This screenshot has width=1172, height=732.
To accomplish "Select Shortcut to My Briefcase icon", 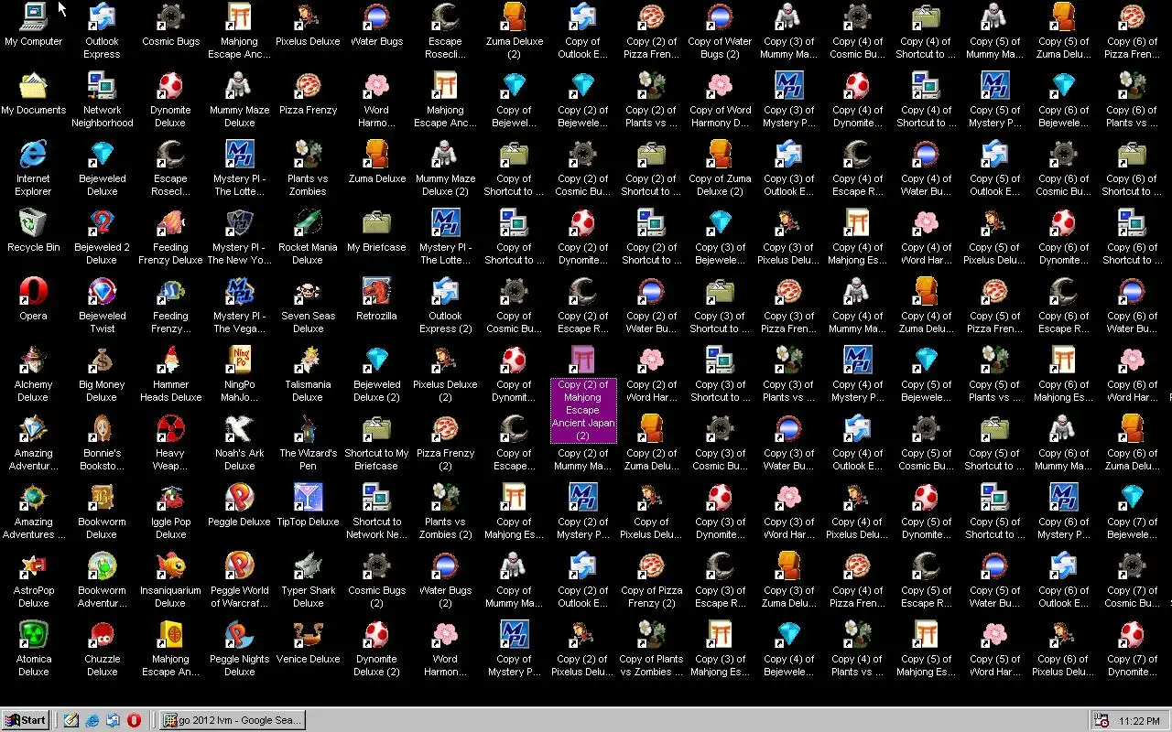I will point(377,444).
